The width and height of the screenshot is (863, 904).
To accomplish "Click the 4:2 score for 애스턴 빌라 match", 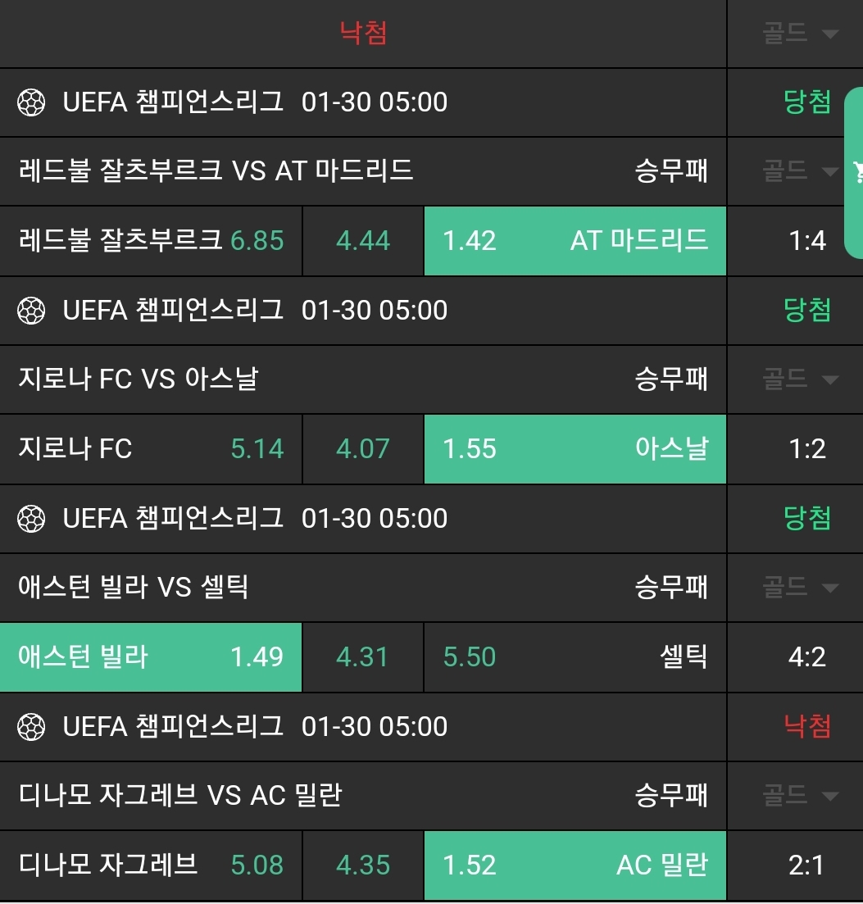I will coord(806,657).
